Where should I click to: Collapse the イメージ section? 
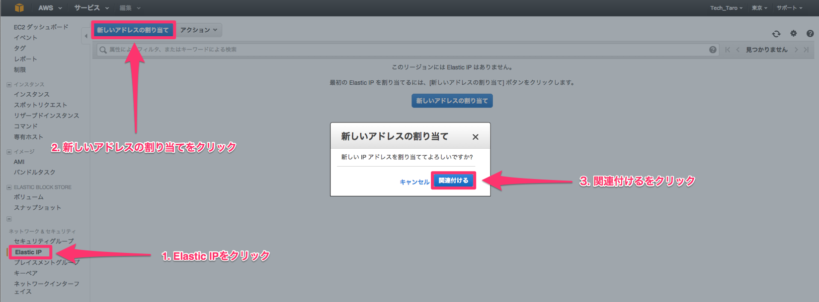(x=9, y=152)
